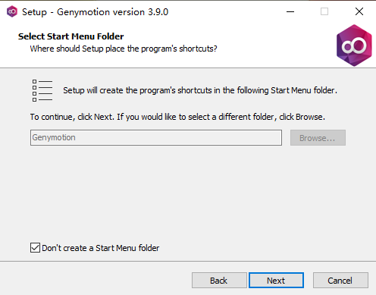Click the Next button
376x295 pixels.
[x=276, y=280]
